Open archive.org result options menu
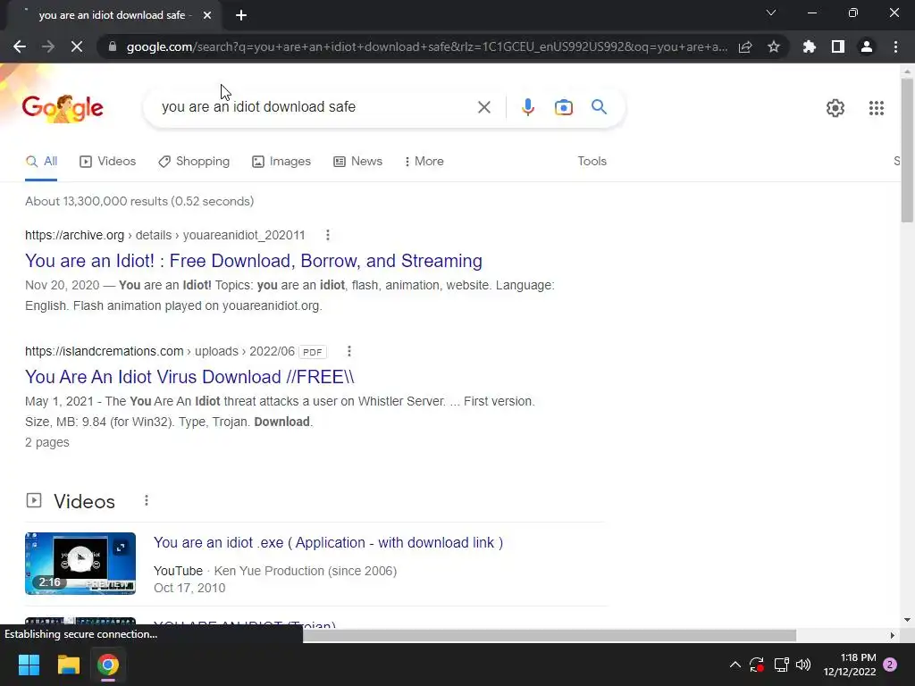 (327, 235)
